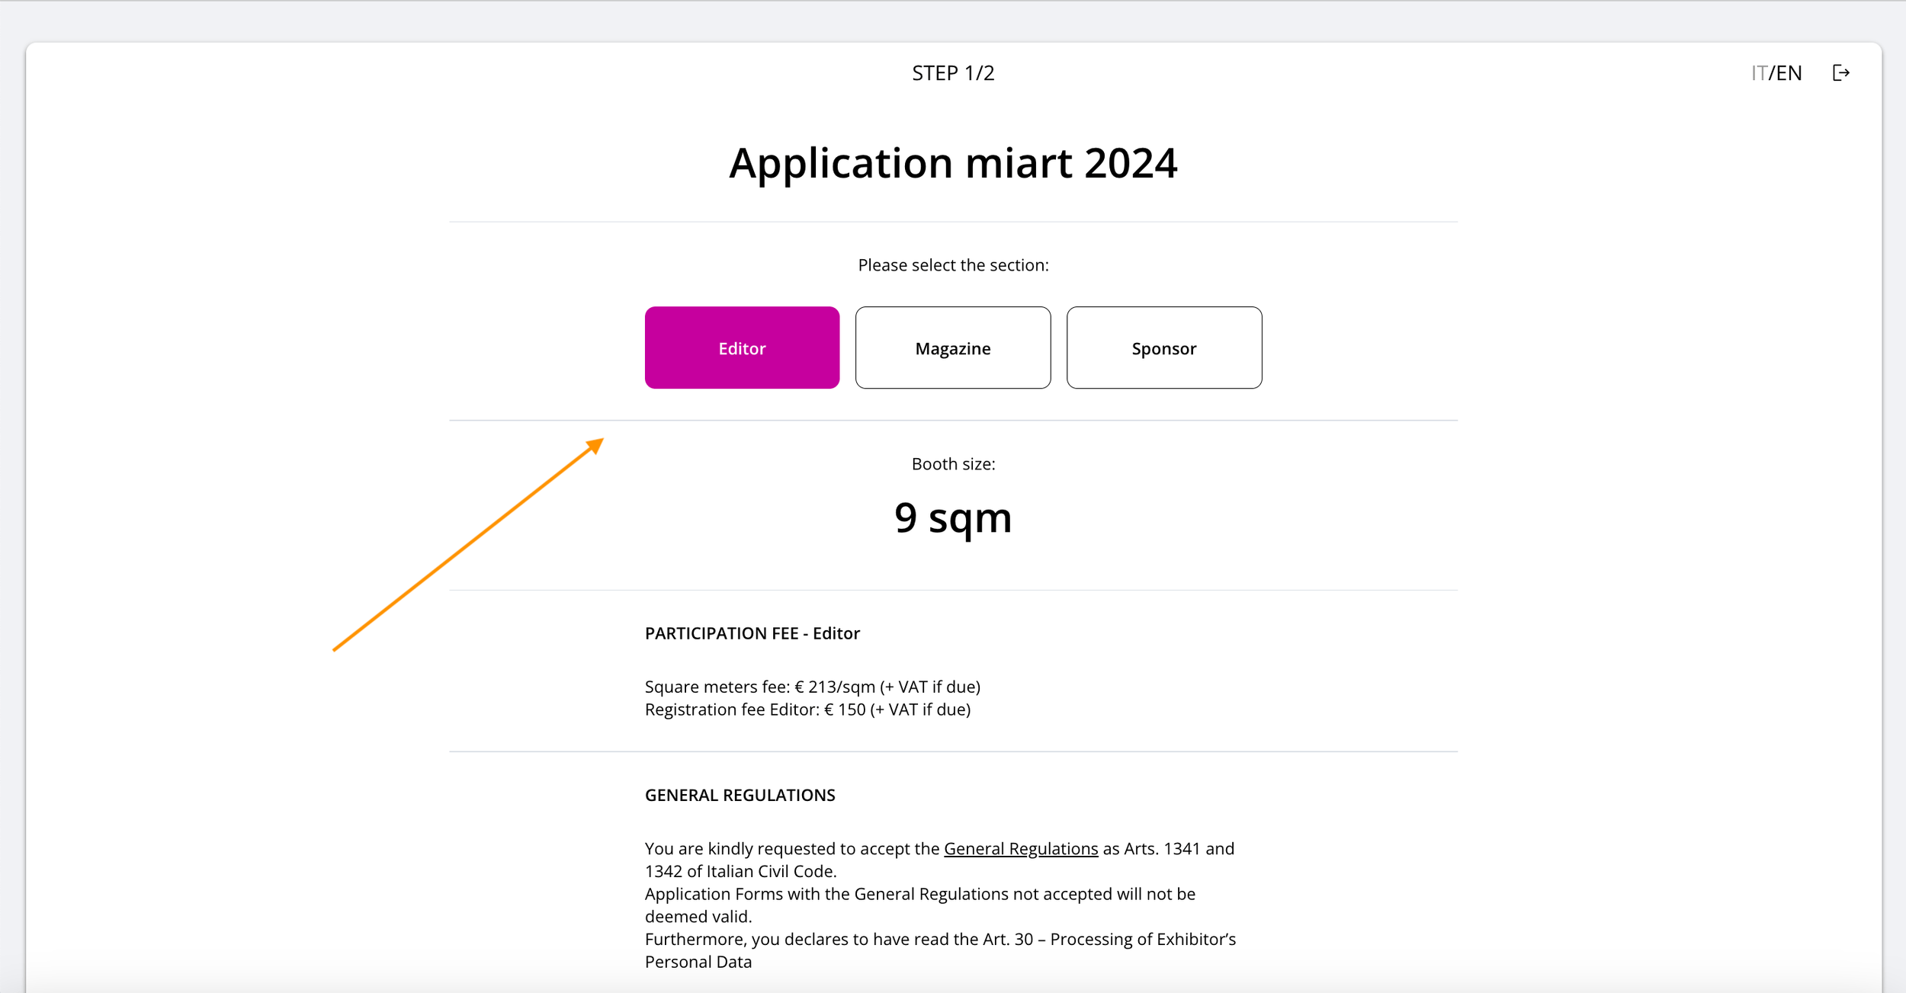Screen dimensions: 1906x993
Task: Switch language to IT
Action: [x=1759, y=73]
